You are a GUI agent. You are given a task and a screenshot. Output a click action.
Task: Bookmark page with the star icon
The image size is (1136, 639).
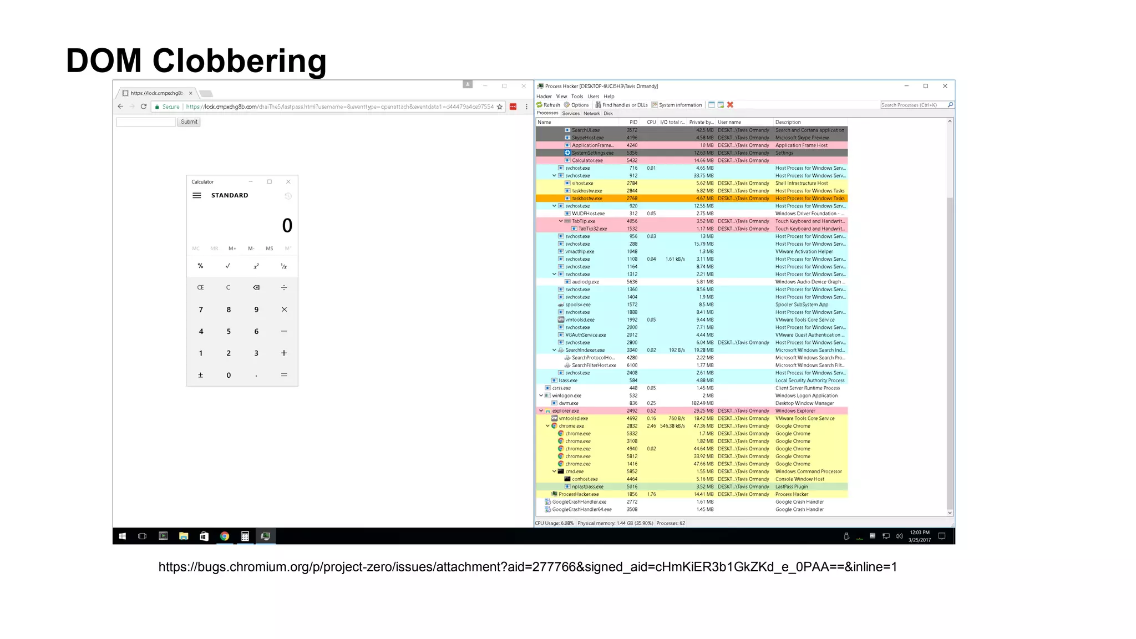coord(500,106)
